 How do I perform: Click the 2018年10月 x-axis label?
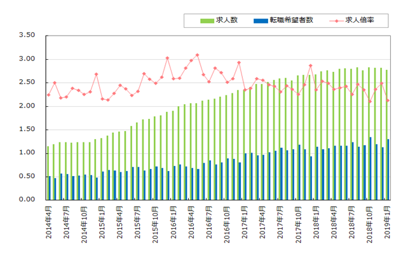pyautogui.click(x=369, y=224)
